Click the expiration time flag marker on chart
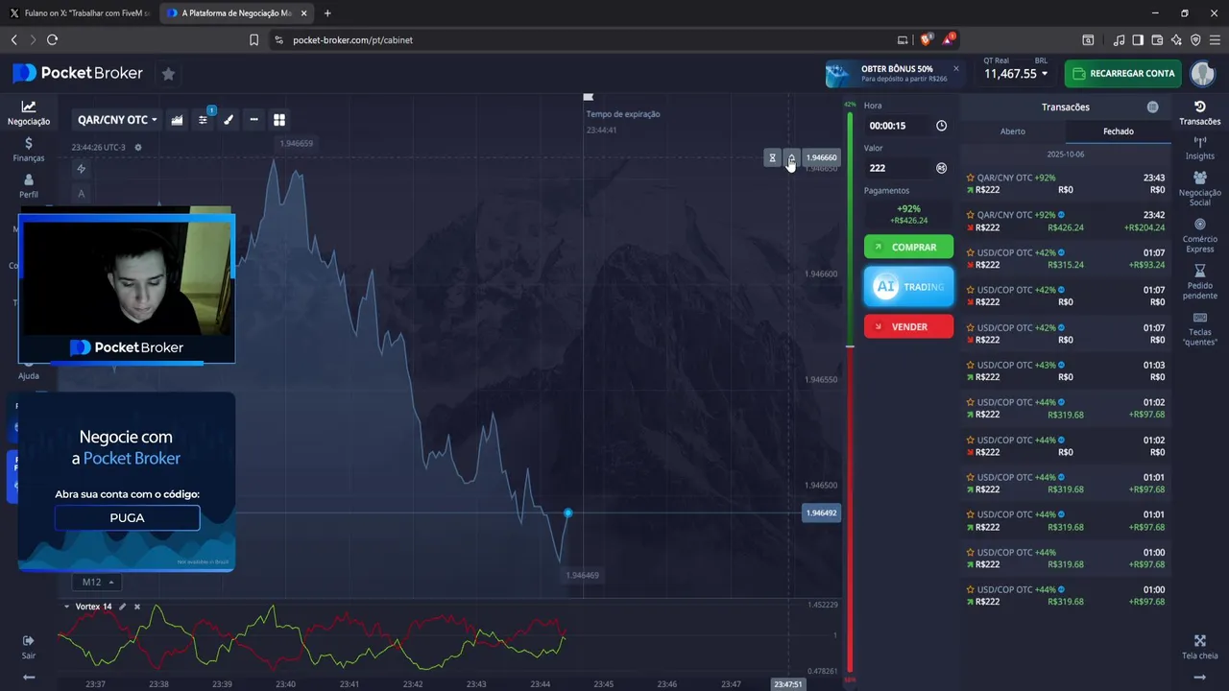Screen dimensions: 1229x691 pyautogui.click(x=589, y=97)
